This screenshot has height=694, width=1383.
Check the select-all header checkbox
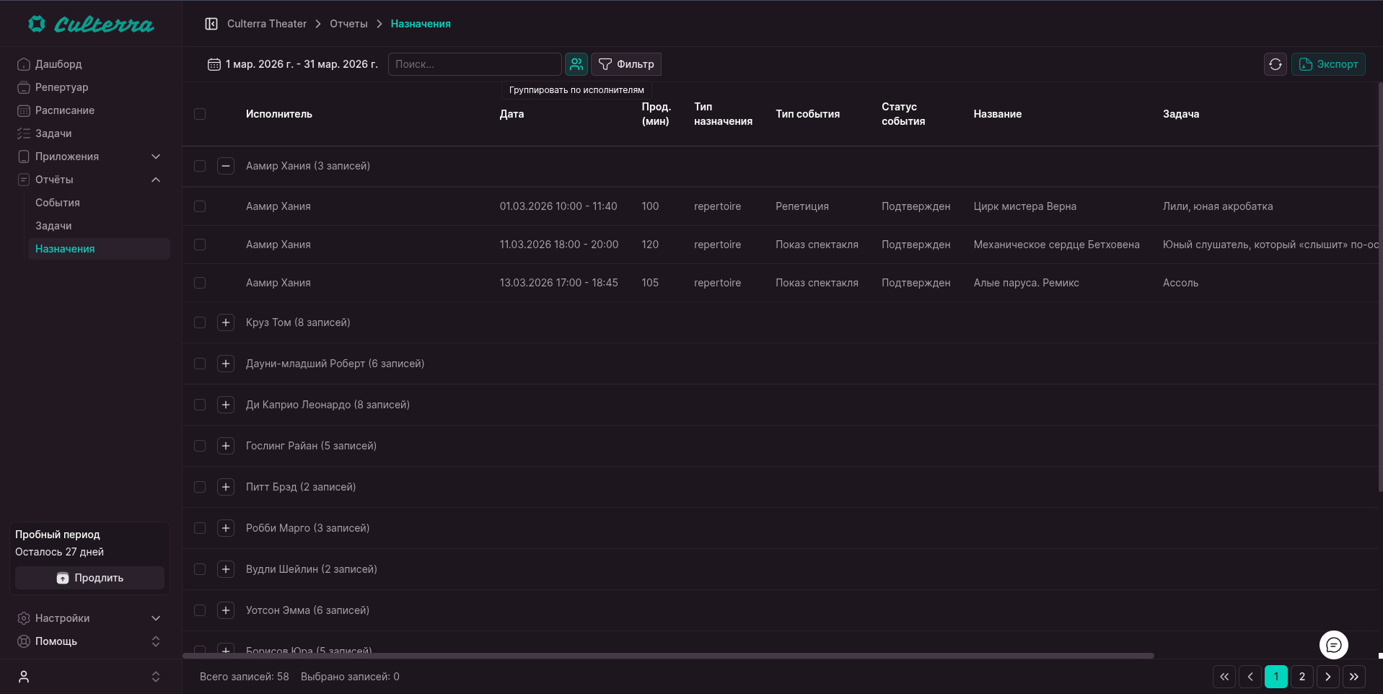(200, 114)
